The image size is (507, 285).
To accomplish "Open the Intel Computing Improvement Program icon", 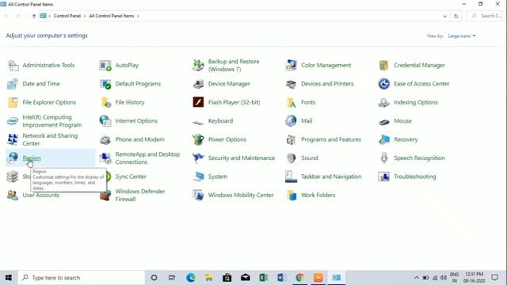I will 13,121.
